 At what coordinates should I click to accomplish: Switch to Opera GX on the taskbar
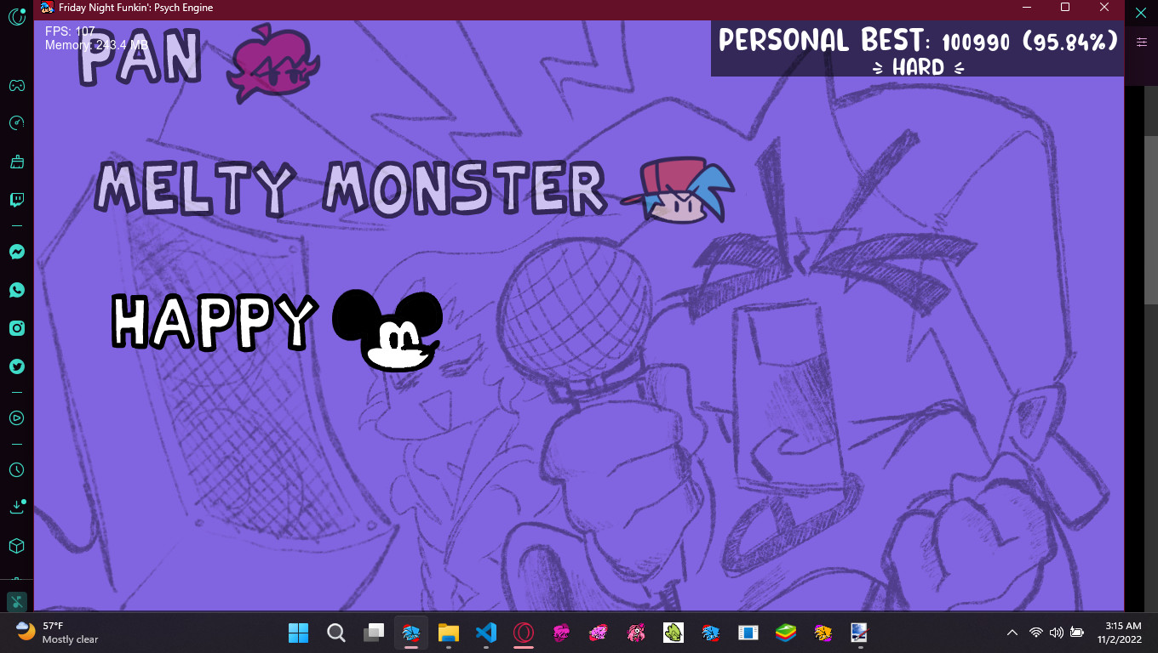coord(524,633)
